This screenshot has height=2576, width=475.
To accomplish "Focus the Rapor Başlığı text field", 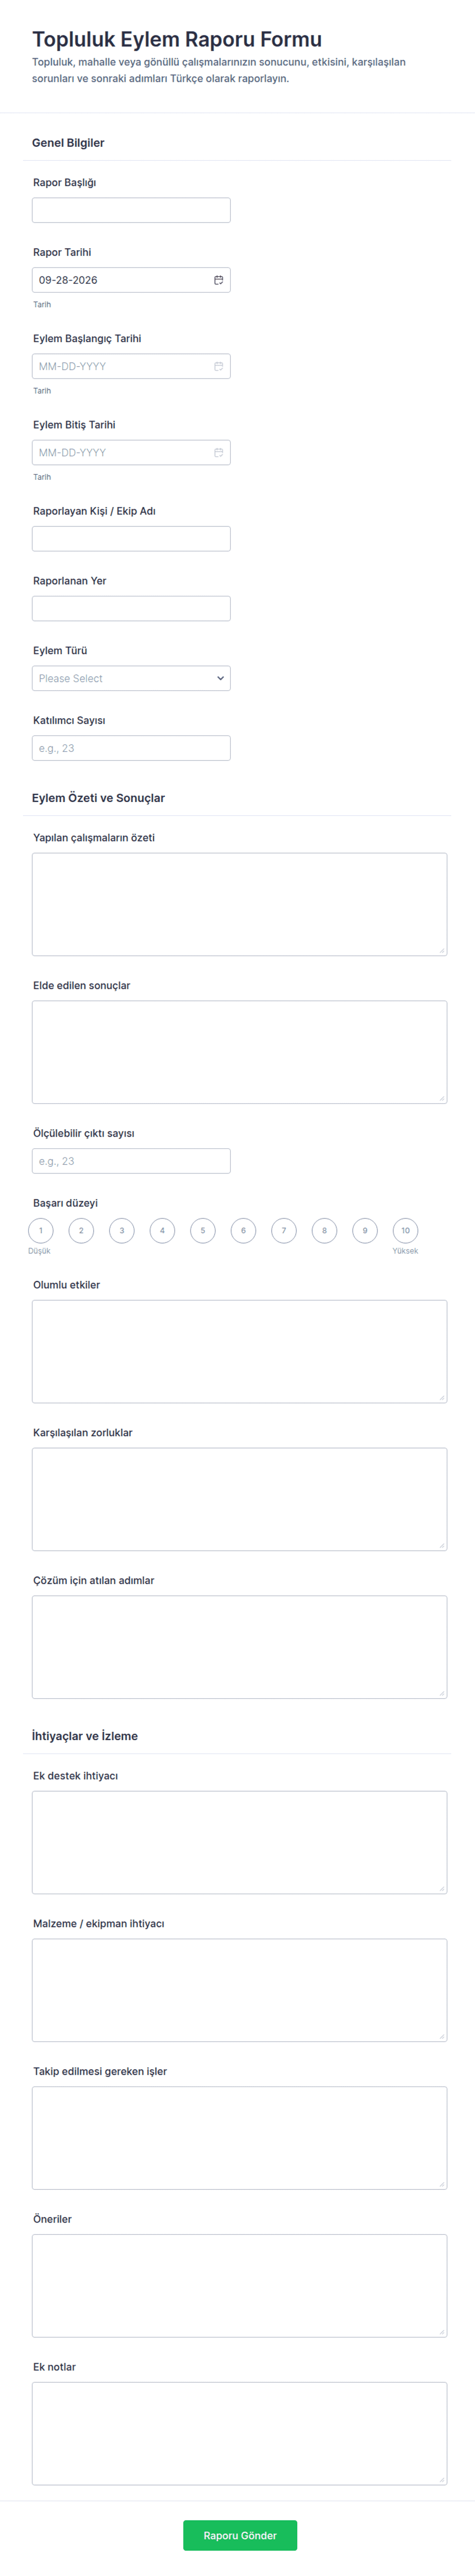I will (x=131, y=210).
